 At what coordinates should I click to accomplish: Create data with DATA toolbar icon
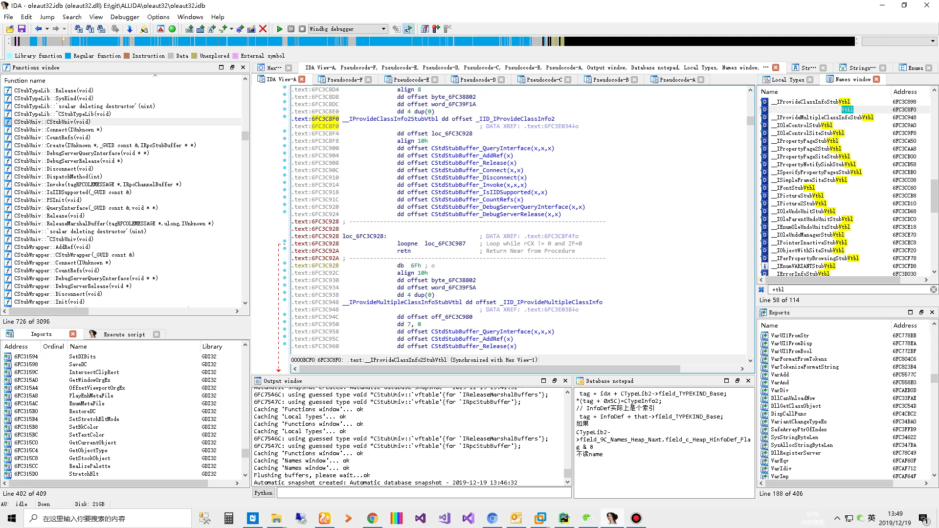point(201,29)
